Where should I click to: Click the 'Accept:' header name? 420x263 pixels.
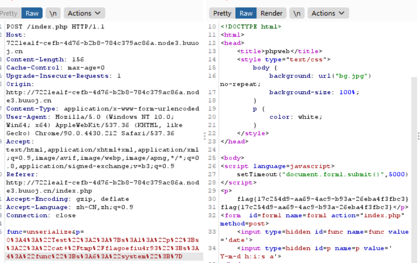point(20,141)
